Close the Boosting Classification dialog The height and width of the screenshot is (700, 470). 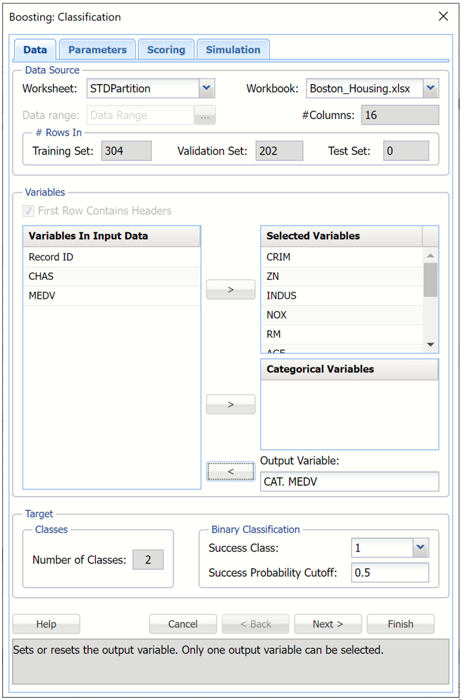[x=443, y=16]
